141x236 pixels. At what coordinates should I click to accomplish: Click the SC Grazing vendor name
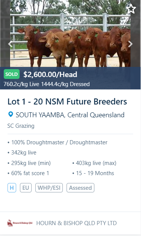pyautogui.click(x=21, y=126)
